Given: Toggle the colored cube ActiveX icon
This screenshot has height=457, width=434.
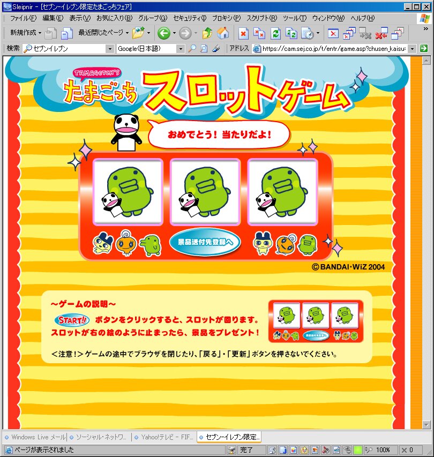Looking at the screenshot, I should click(294, 450).
